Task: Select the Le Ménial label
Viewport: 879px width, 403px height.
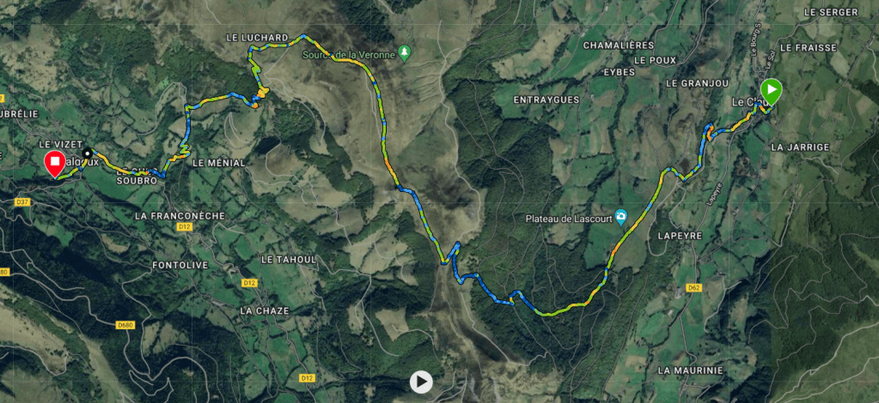Action: coord(218,163)
